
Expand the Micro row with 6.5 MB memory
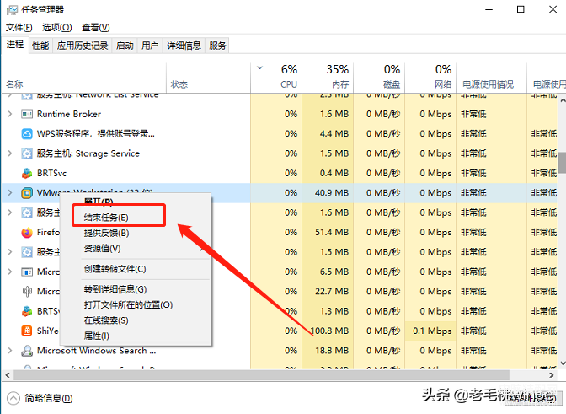(x=10, y=272)
